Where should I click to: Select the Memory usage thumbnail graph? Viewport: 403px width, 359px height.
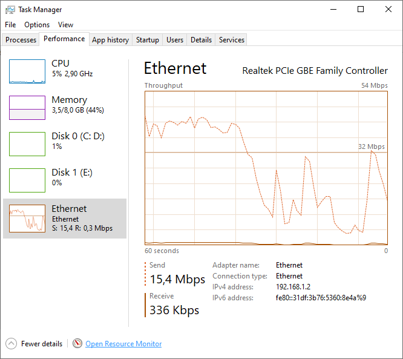[x=27, y=108]
